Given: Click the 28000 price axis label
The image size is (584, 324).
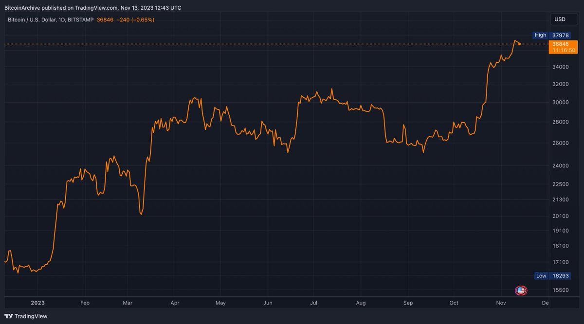Looking at the screenshot, I should pos(560,122).
